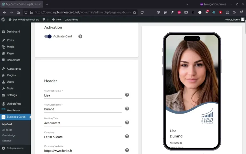
Task: Collapse the WordPress admin menu
Action: click(x=13, y=148)
